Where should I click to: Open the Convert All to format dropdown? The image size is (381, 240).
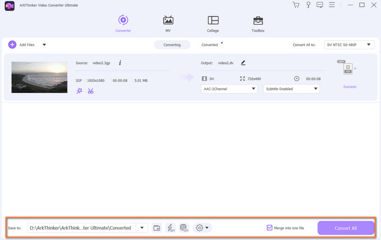tap(349, 45)
